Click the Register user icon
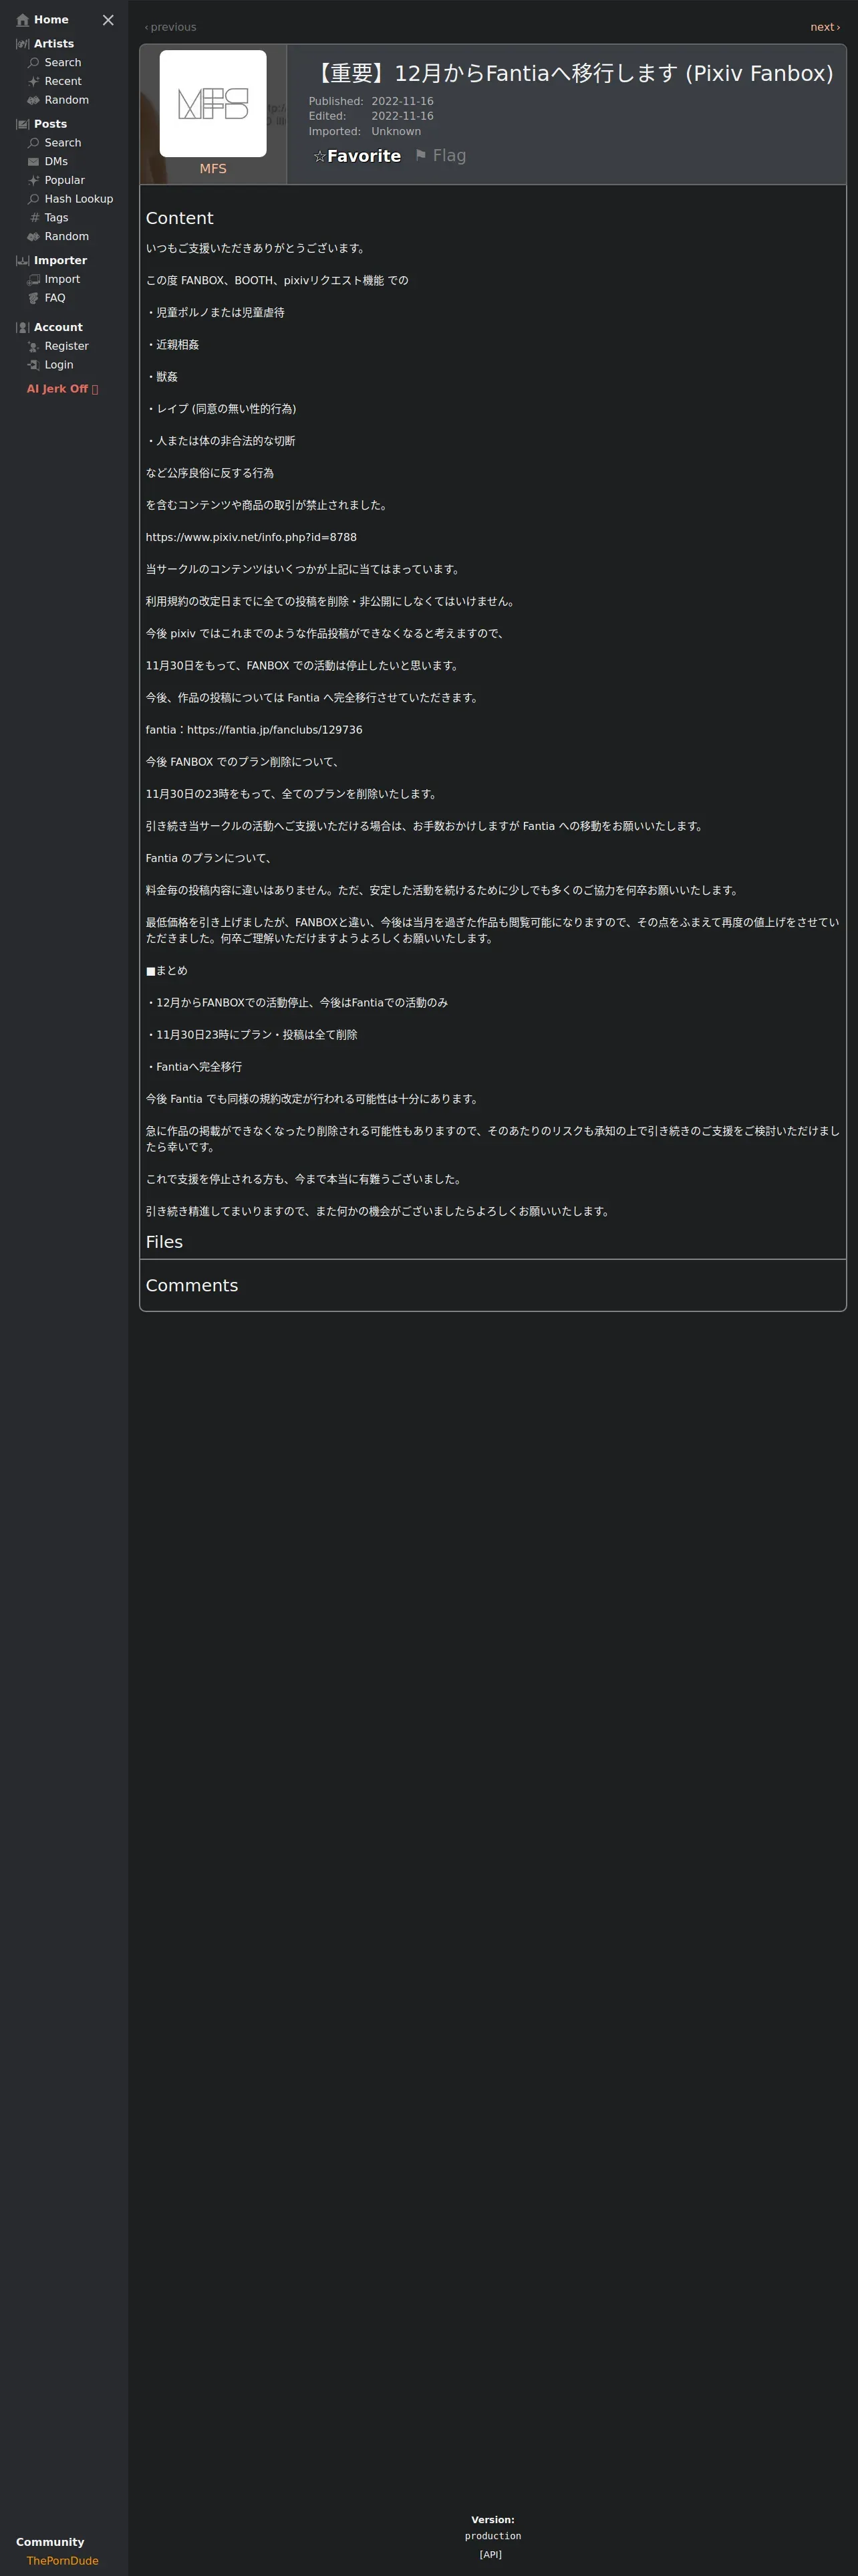Image resolution: width=858 pixels, height=2576 pixels. click(x=33, y=346)
